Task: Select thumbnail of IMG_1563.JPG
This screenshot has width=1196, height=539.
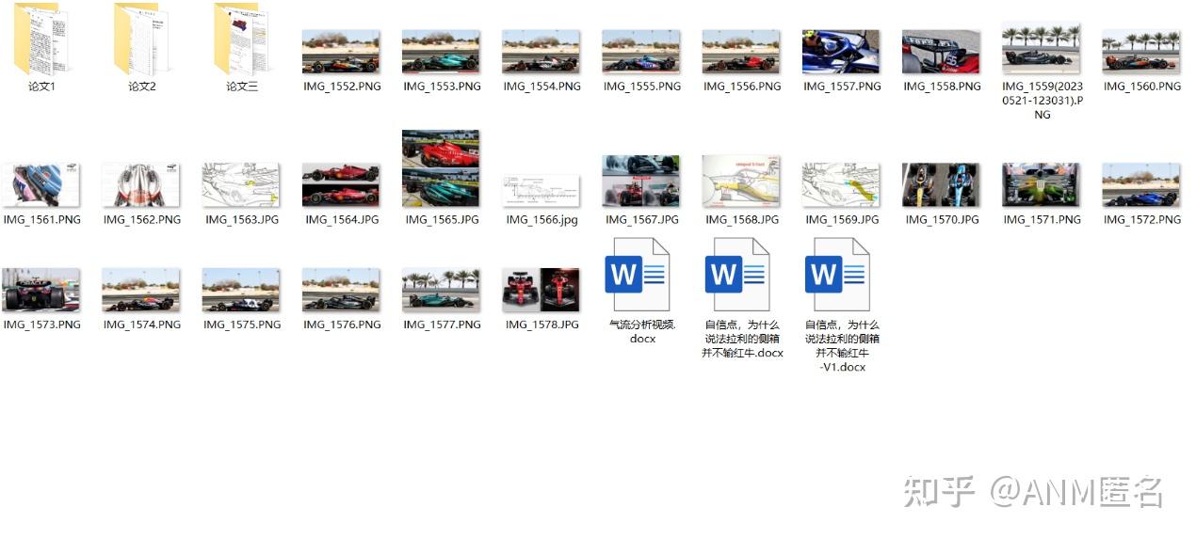Action: (x=241, y=185)
